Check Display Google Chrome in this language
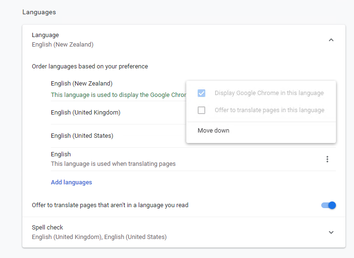Image resolution: width=354 pixels, height=258 pixels. pos(201,93)
